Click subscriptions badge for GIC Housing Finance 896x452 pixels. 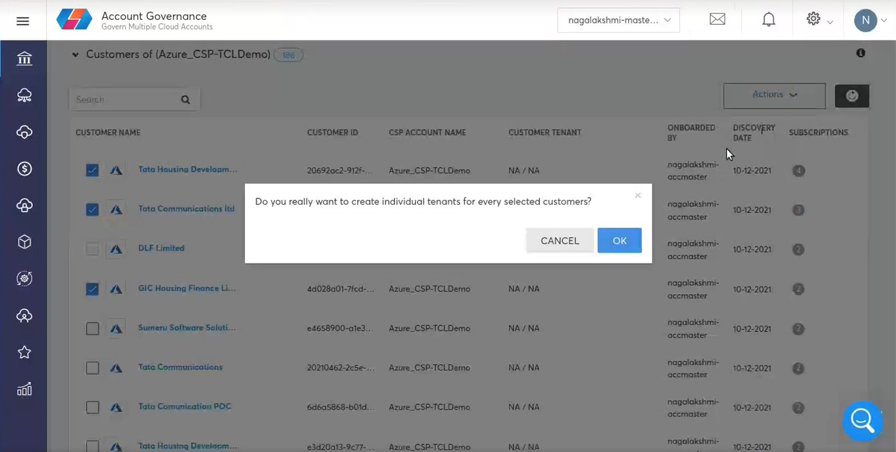point(798,289)
